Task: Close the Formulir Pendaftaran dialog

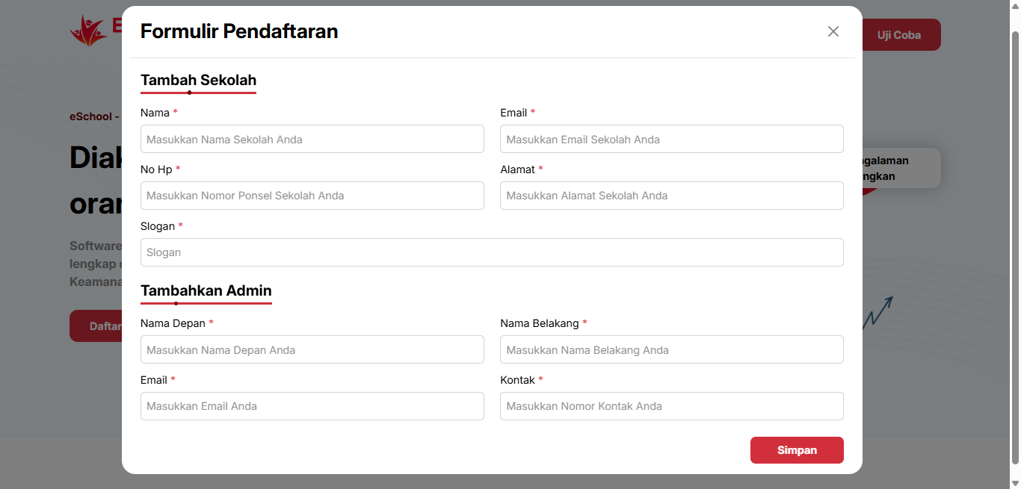Action: [833, 31]
